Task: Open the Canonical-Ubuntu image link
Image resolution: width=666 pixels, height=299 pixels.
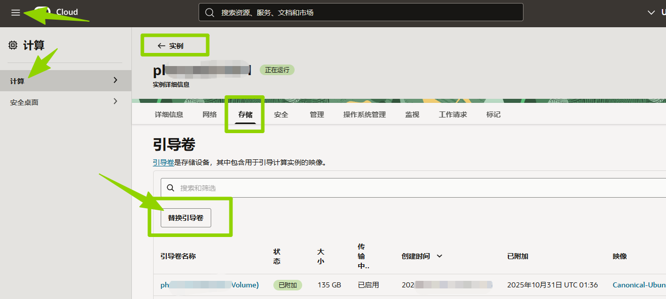Action: tap(638, 285)
